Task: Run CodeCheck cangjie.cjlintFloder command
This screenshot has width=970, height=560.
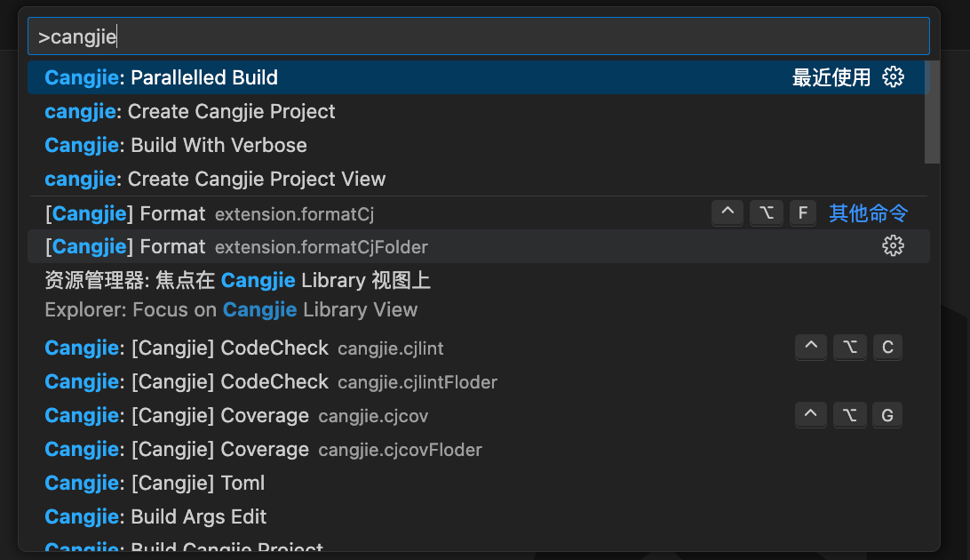Action: click(x=478, y=381)
